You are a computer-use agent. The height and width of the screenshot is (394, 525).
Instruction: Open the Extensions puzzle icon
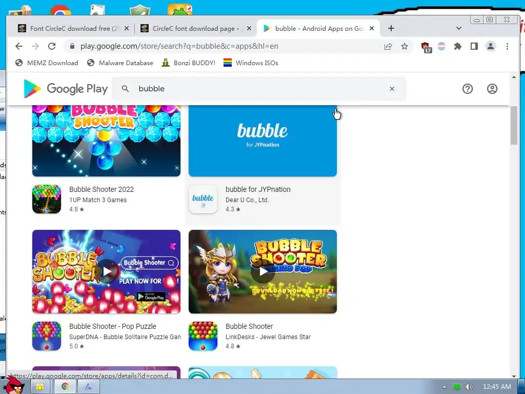click(x=458, y=46)
